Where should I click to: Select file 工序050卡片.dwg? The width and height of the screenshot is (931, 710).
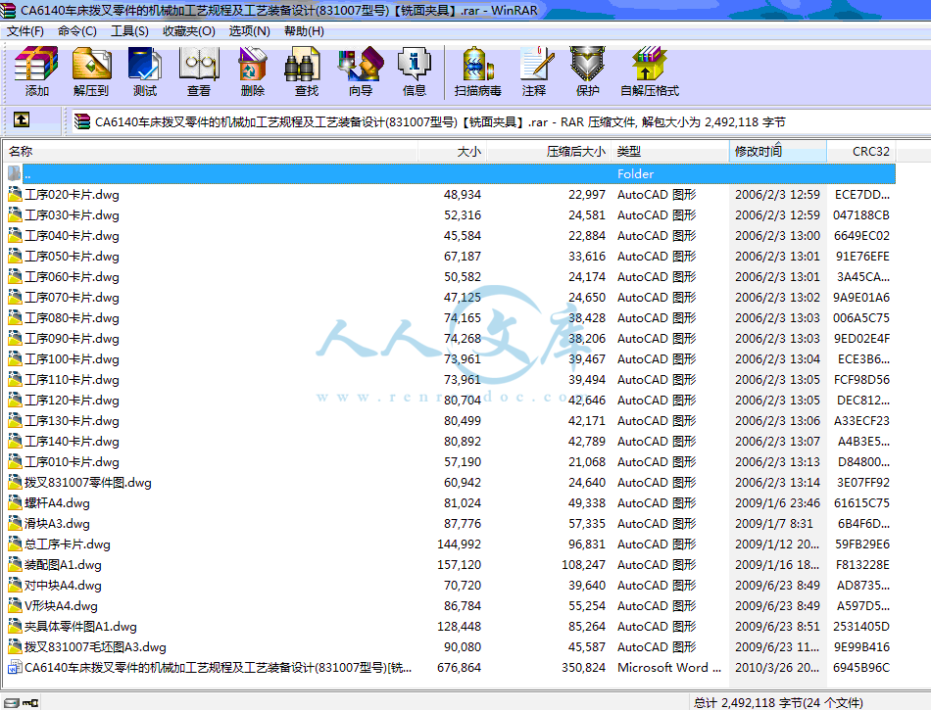coord(72,257)
